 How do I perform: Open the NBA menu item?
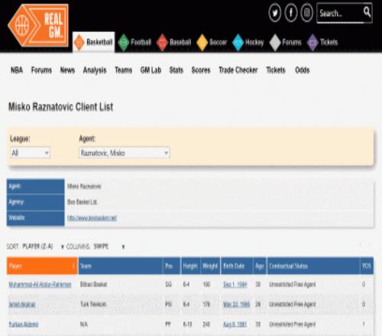click(x=17, y=70)
